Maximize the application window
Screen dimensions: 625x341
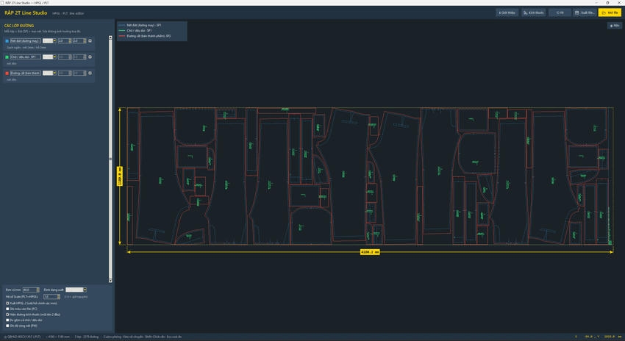[x=607, y=2]
